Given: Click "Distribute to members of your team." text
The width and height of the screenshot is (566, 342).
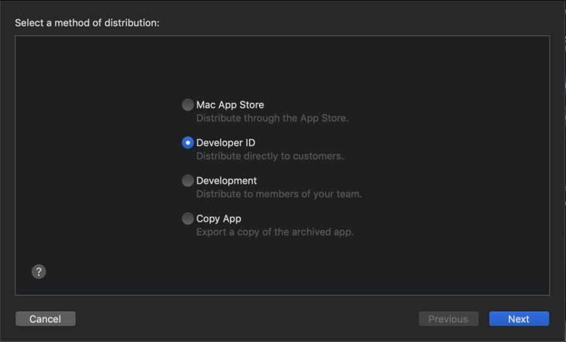Looking at the screenshot, I should (279, 194).
